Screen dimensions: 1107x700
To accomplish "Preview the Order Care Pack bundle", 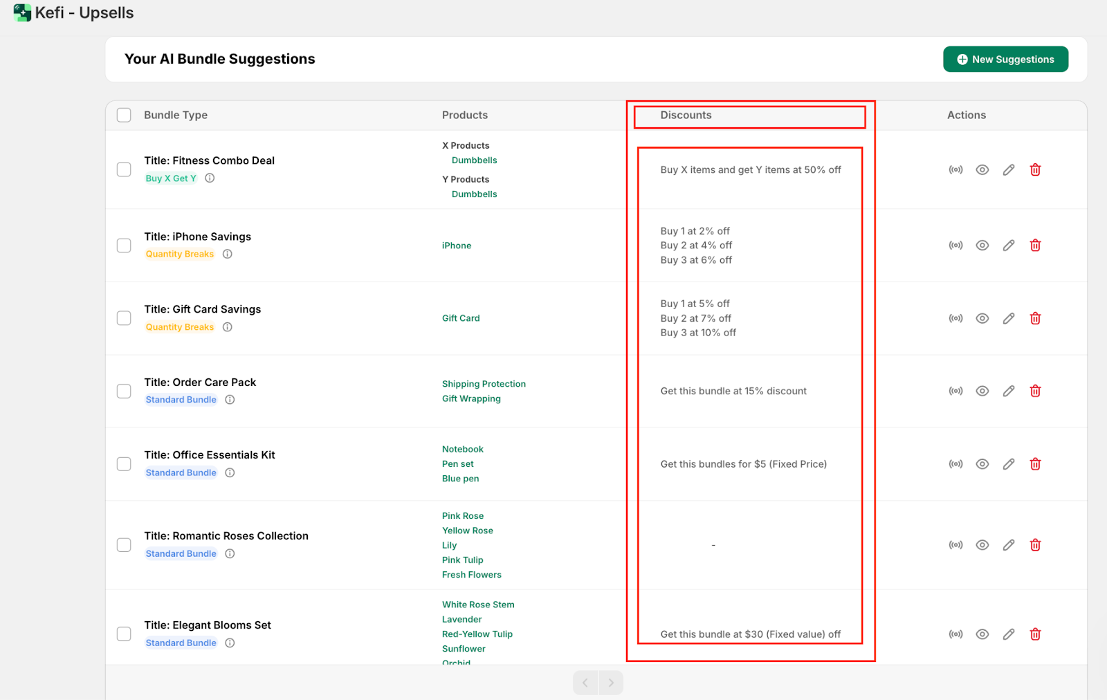I will pyautogui.click(x=982, y=391).
